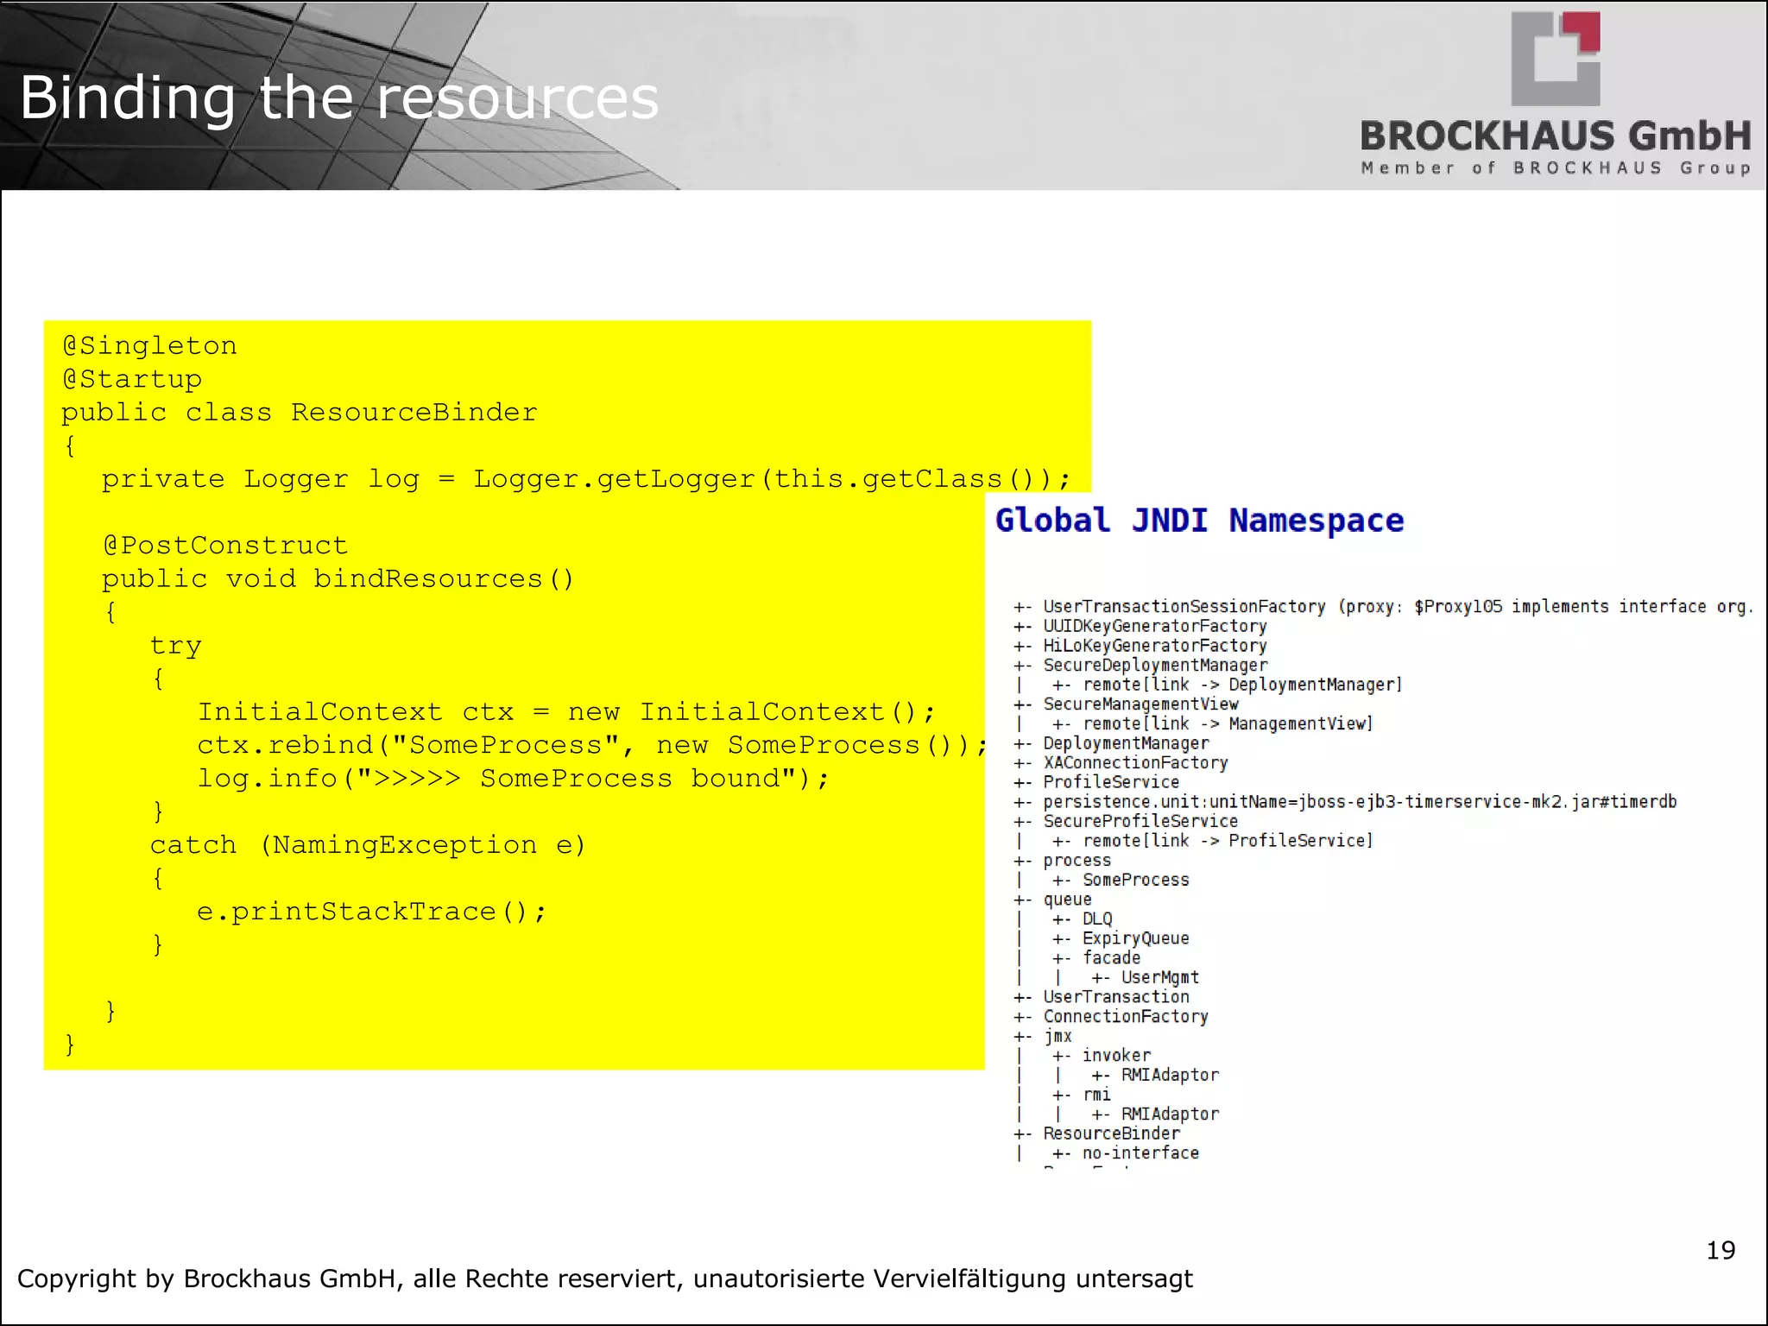This screenshot has height=1326, width=1768.
Task: Select the 'ConnectionFactory' tree entry
Action: click(1126, 1017)
